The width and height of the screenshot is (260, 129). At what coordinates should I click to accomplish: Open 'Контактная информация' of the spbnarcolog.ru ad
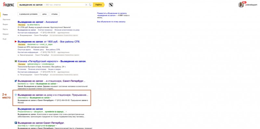(x=28, y=72)
